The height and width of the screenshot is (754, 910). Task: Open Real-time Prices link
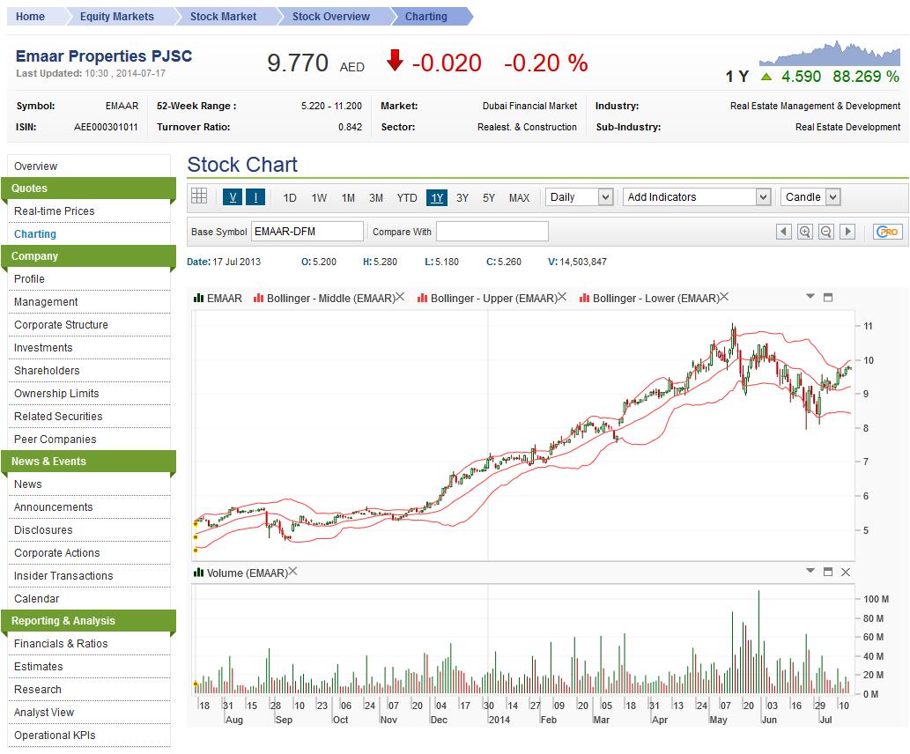click(x=54, y=211)
